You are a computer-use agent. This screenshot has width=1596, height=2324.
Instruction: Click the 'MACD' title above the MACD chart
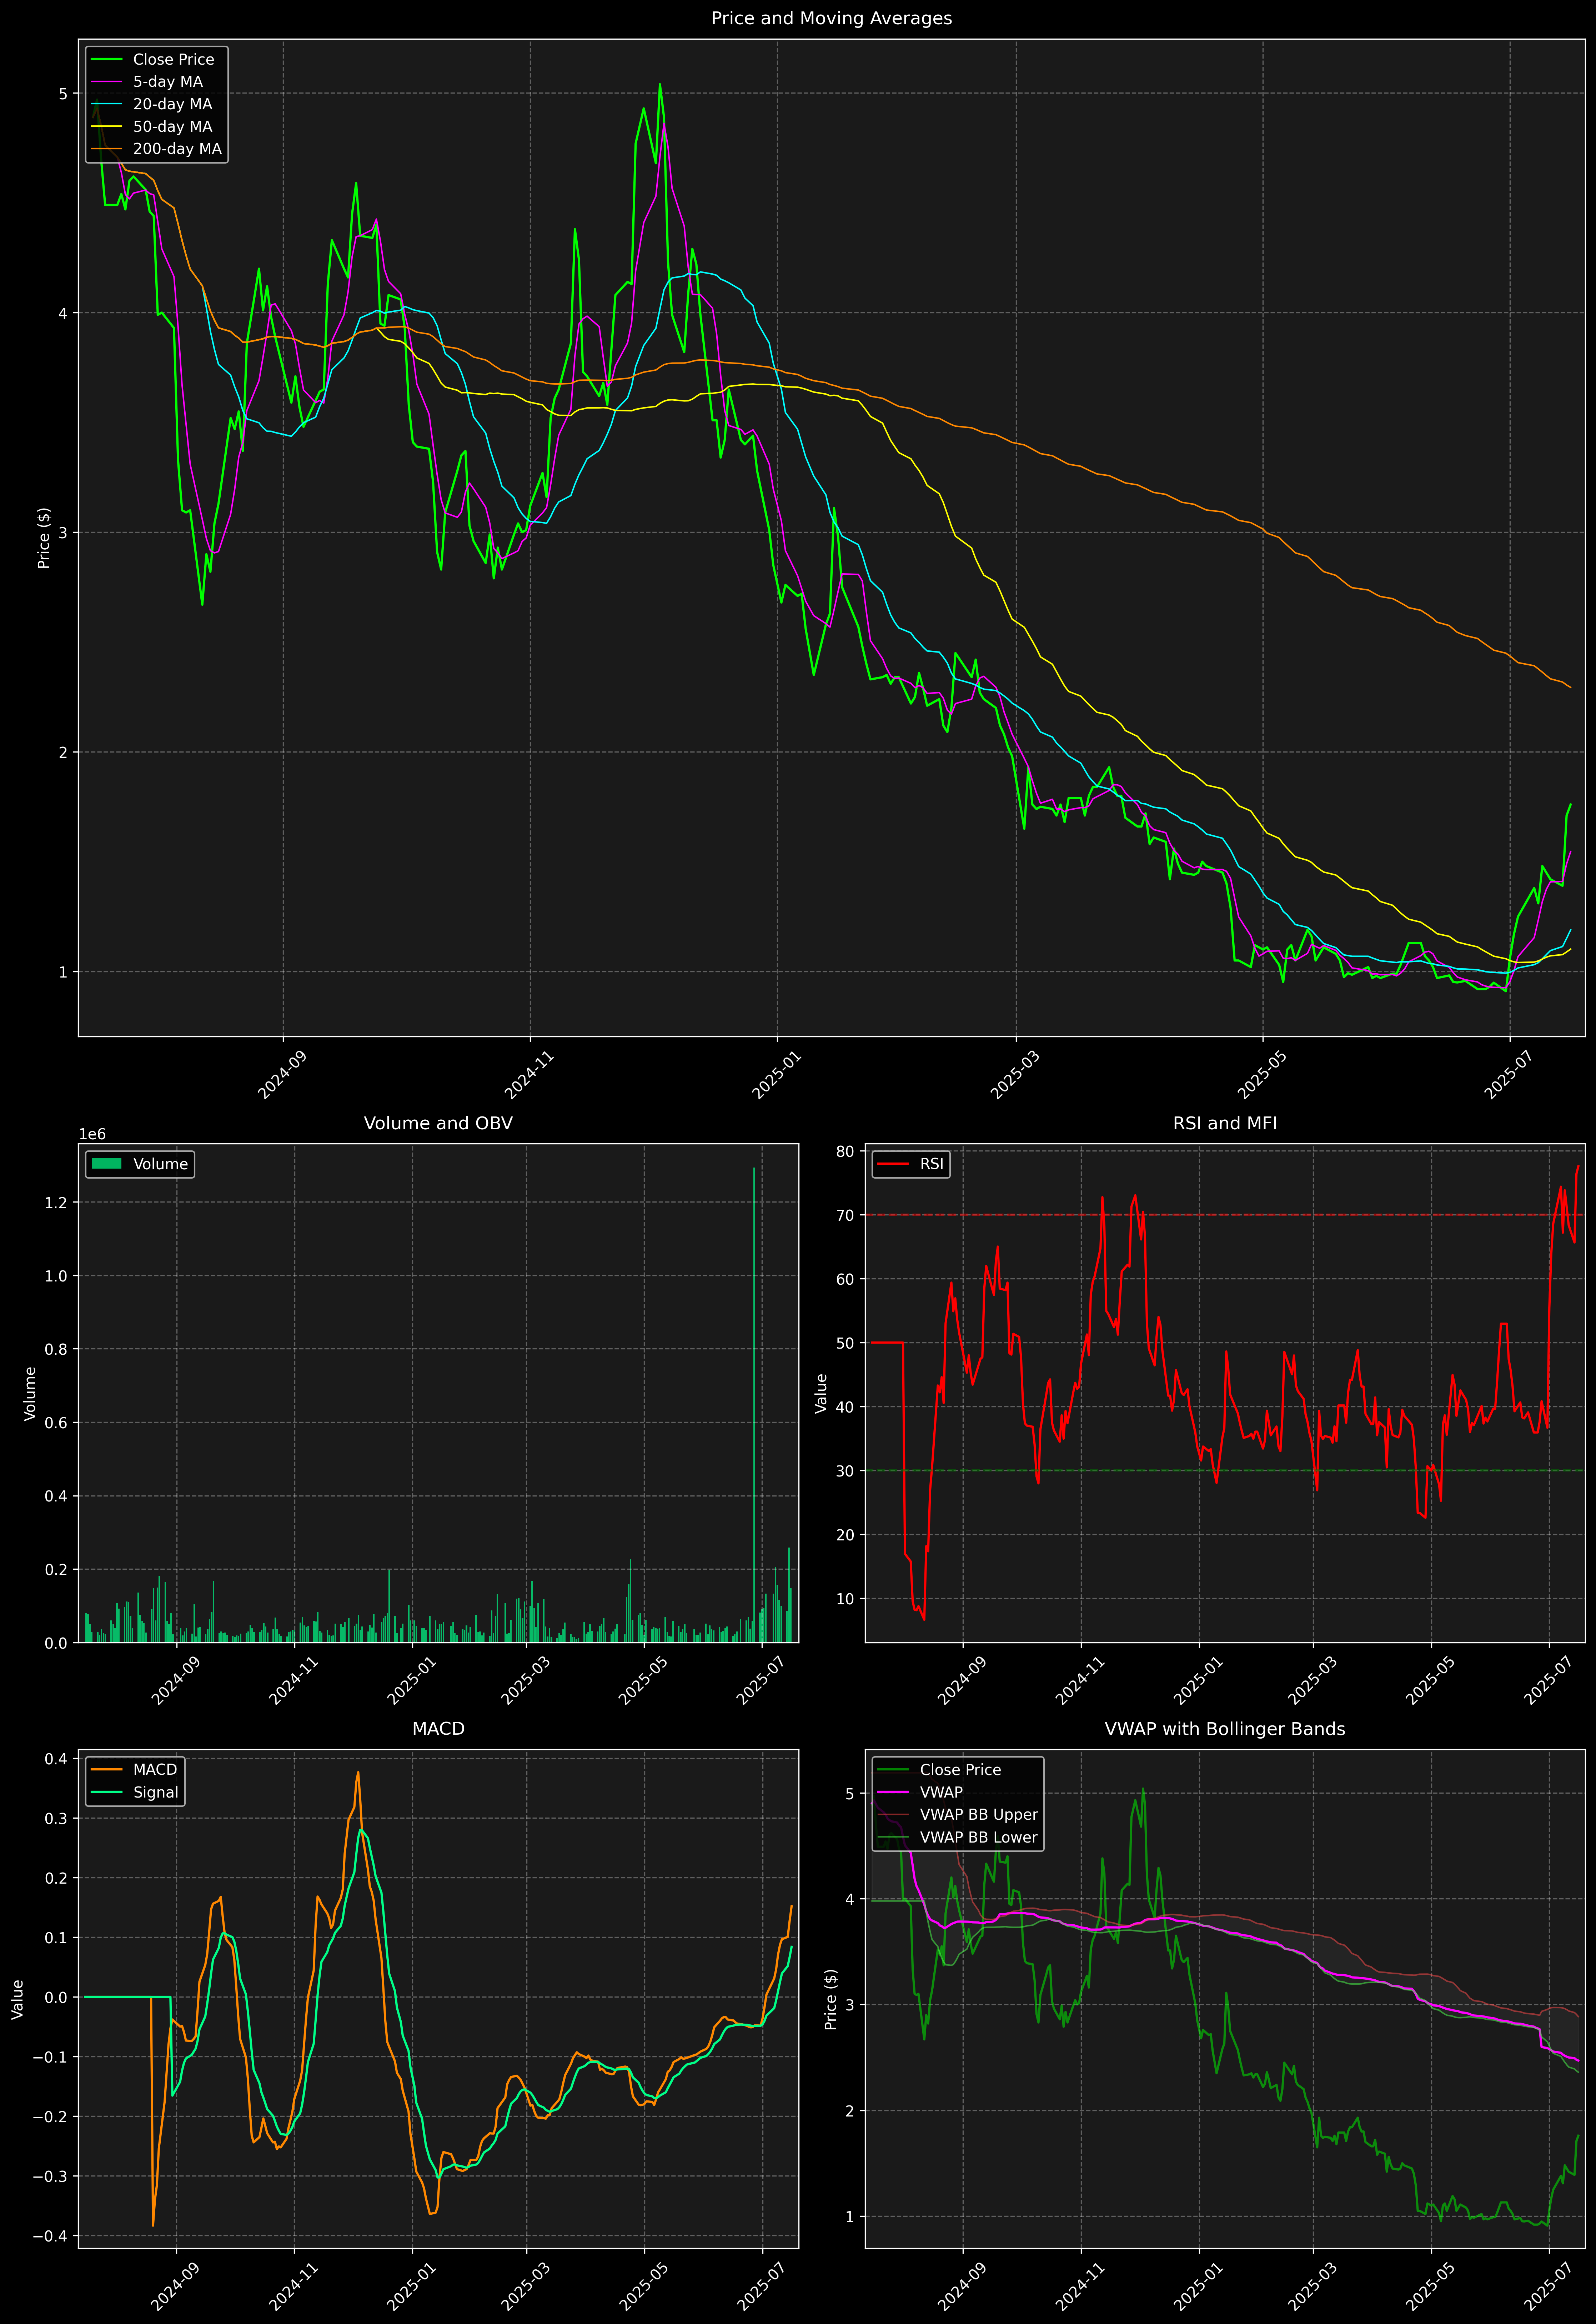click(x=438, y=1729)
